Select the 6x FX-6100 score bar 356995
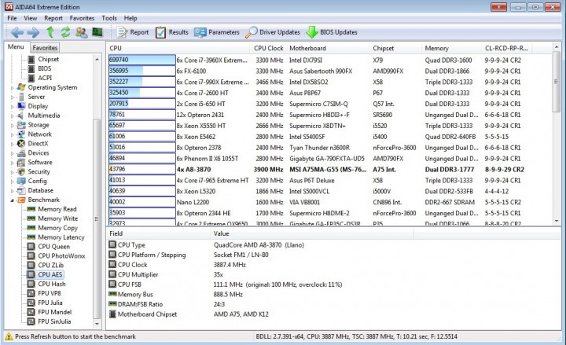The width and height of the screenshot is (566, 345). (x=141, y=71)
